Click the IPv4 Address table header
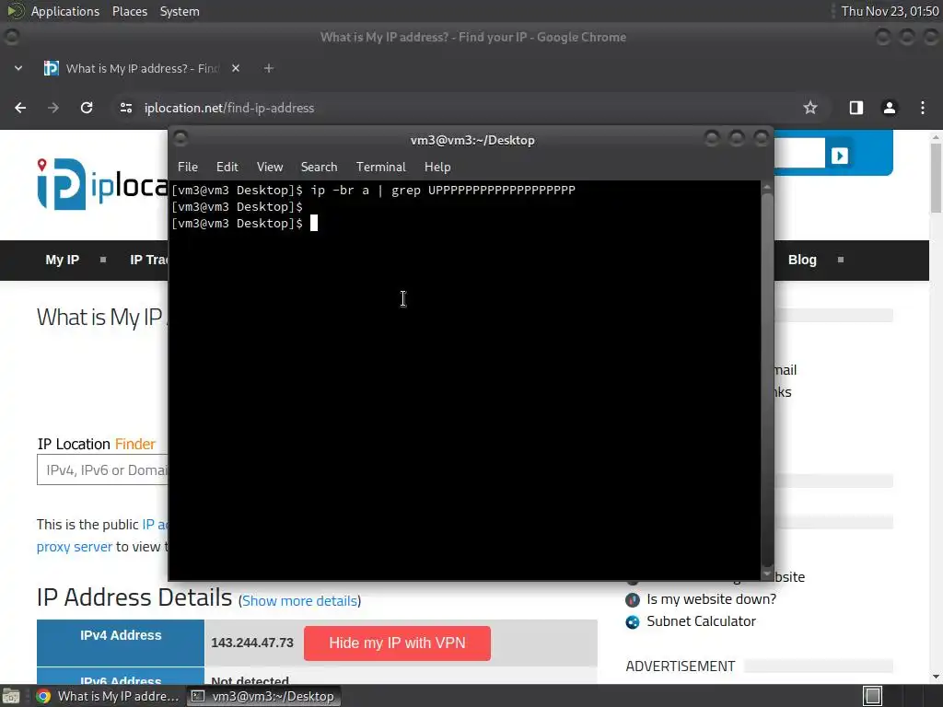Screen dimensions: 943x707 [121, 635]
